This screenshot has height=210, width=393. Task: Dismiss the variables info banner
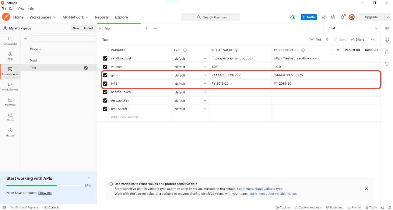click(367, 189)
